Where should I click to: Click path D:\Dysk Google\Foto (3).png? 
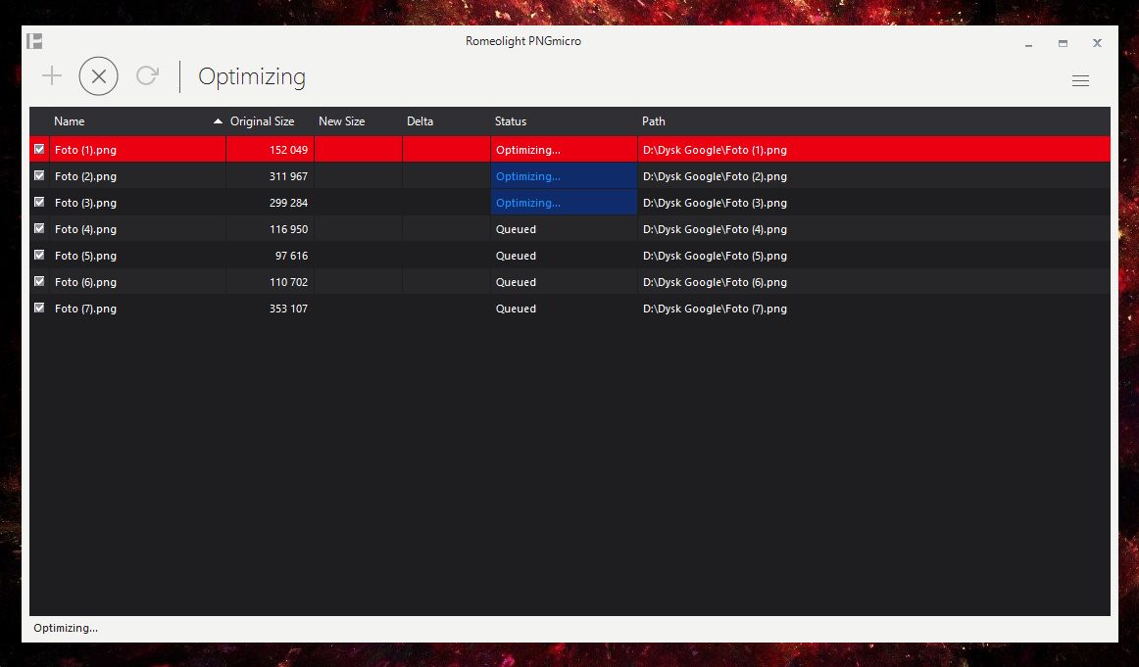(x=715, y=203)
